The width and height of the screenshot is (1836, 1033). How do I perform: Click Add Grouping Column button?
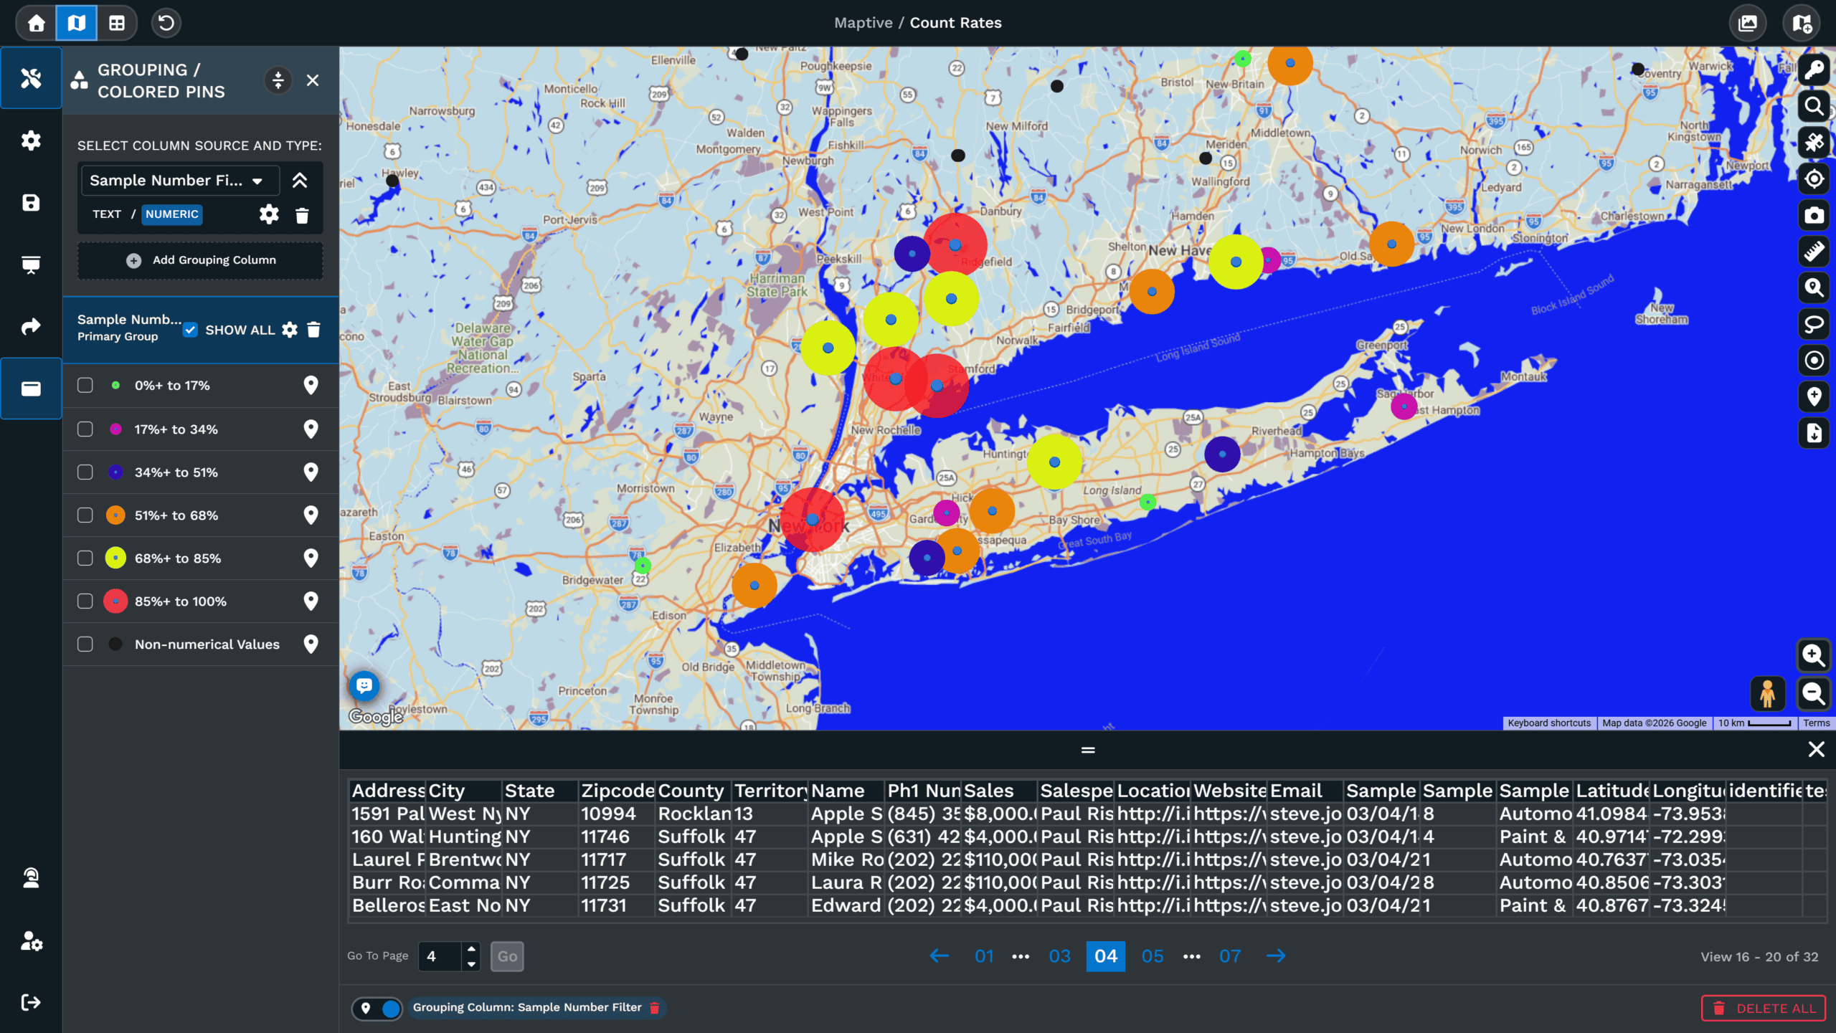click(x=201, y=260)
